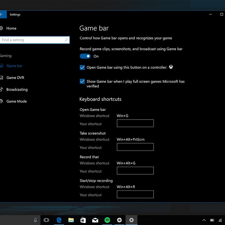The height and width of the screenshot is (225, 225).
Task: Click the Game Mode gauge icon
Action: [1, 101]
